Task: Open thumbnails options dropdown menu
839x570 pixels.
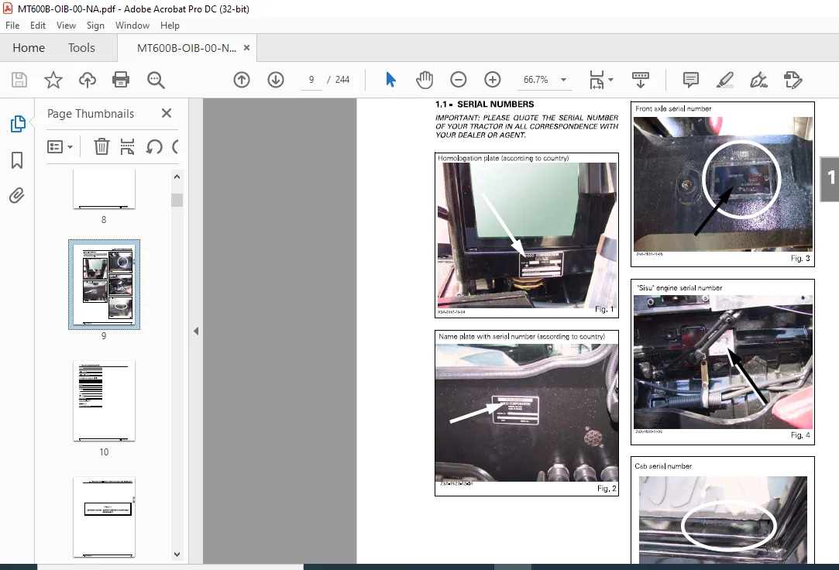Action: pyautogui.click(x=60, y=146)
